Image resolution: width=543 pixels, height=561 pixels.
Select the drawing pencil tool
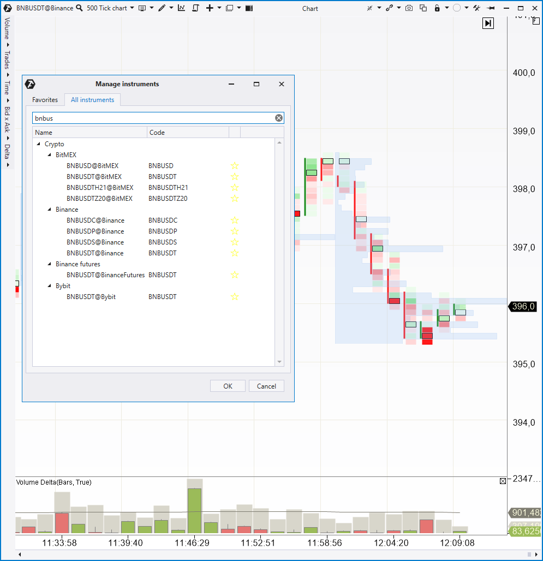pyautogui.click(x=162, y=8)
